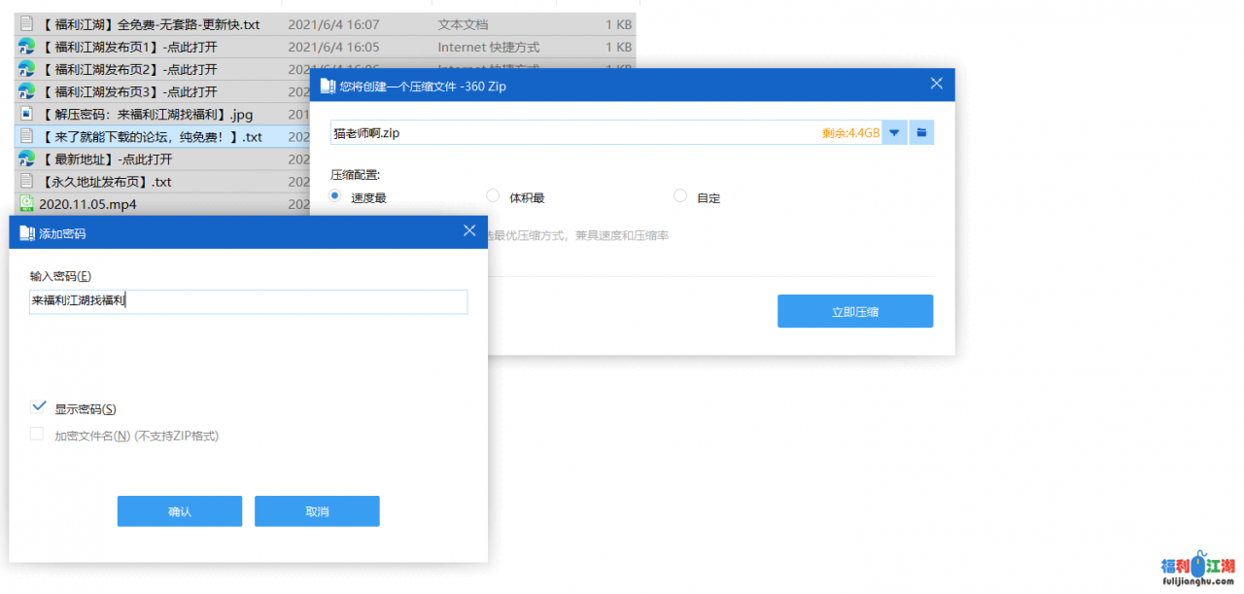Screen dimensions: 1244x594
Task: Cancel the password dialog with 取消
Action: coord(317,511)
